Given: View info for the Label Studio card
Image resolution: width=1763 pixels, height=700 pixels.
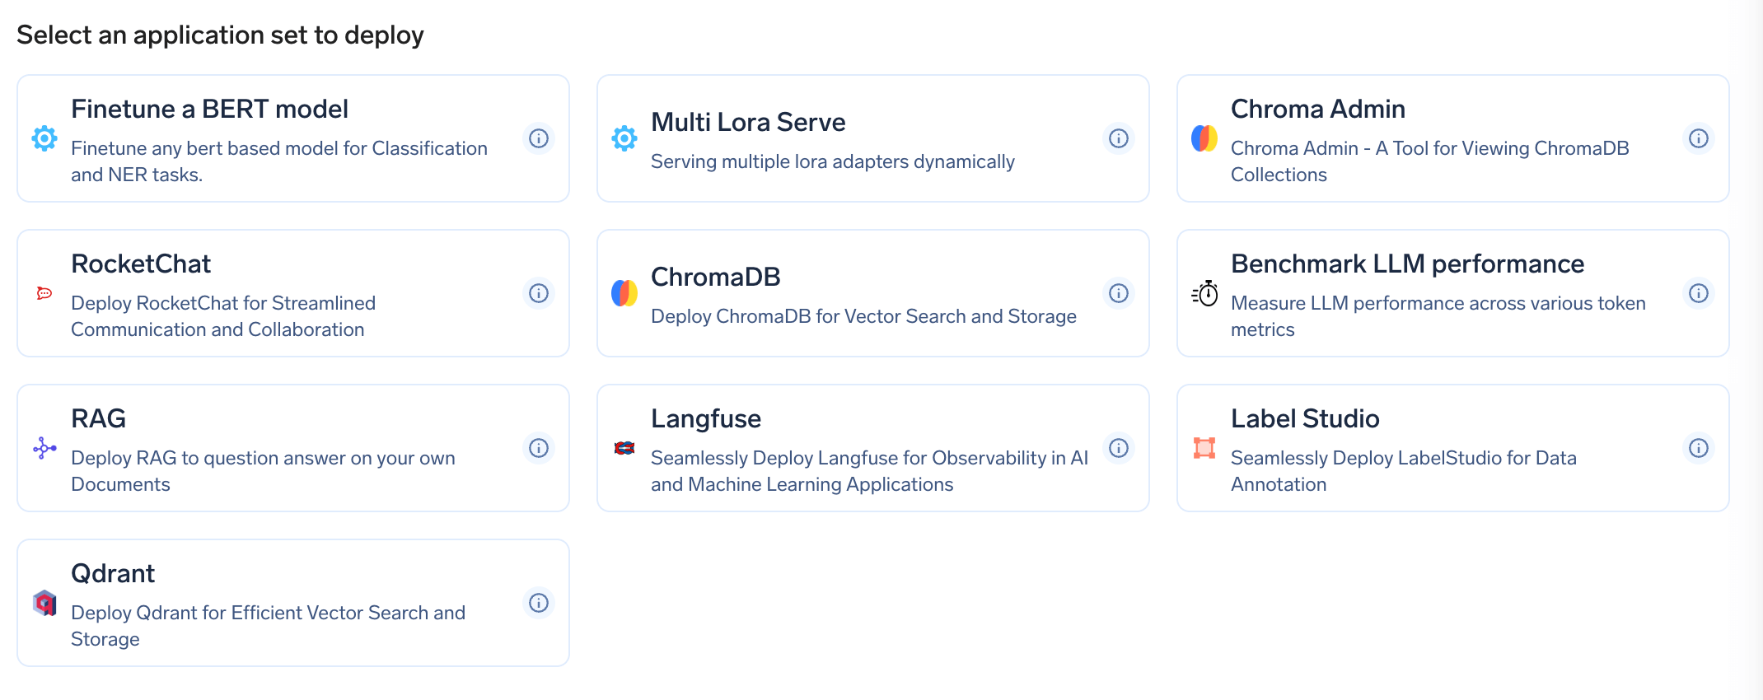Looking at the screenshot, I should point(1699,448).
